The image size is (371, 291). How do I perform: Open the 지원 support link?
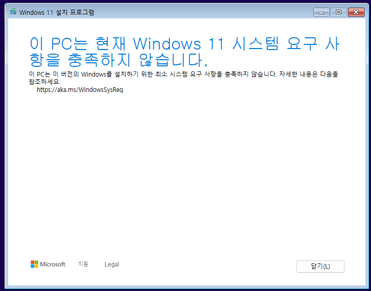point(83,264)
